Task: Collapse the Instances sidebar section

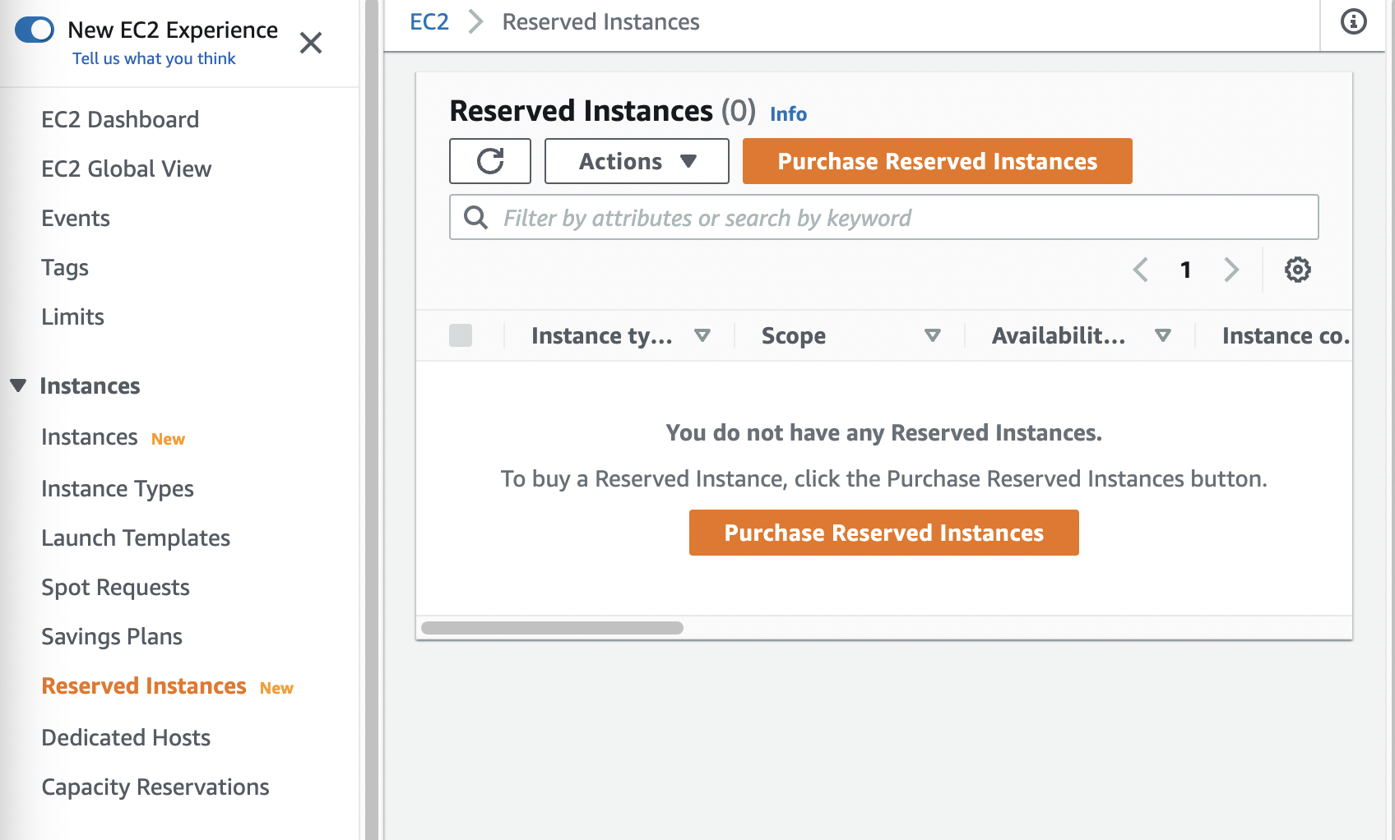Action: pos(18,385)
